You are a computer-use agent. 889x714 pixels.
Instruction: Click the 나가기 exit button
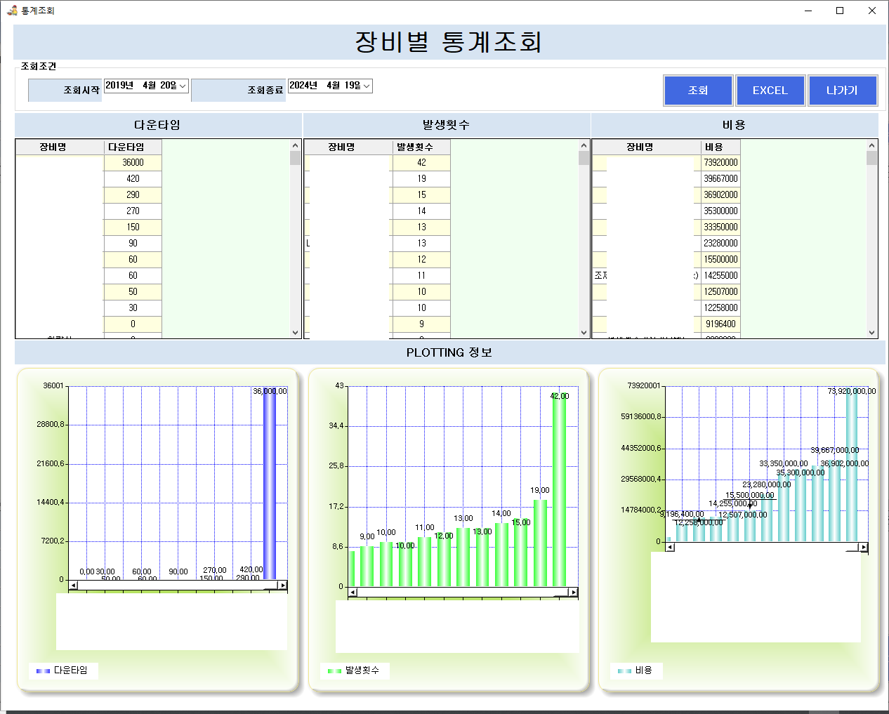842,91
